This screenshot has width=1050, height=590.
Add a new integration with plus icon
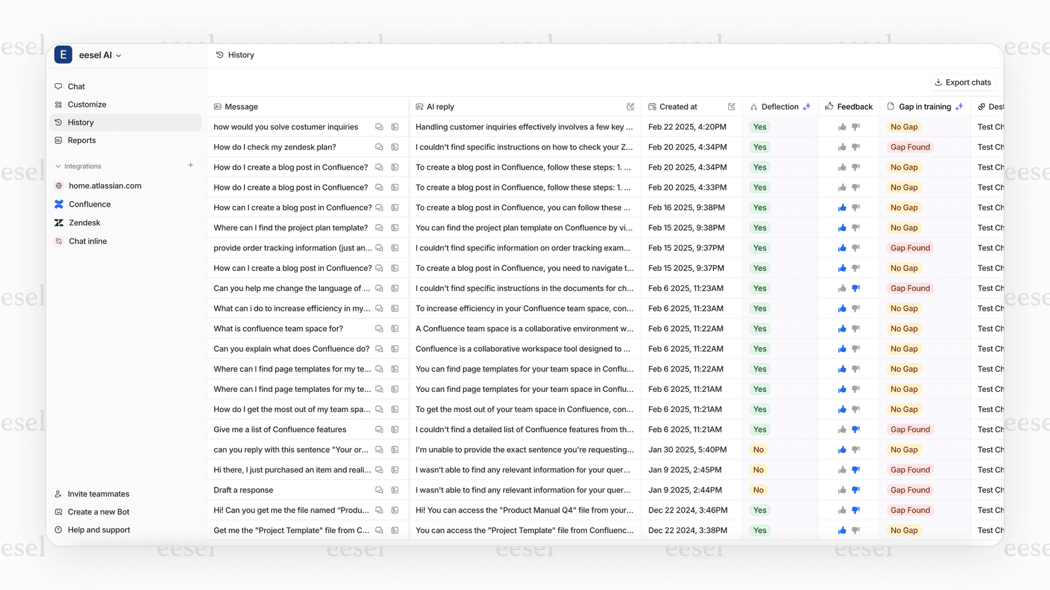[x=191, y=165]
